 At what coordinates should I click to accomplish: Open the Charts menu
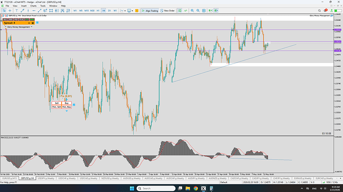pyautogui.click(x=33, y=6)
